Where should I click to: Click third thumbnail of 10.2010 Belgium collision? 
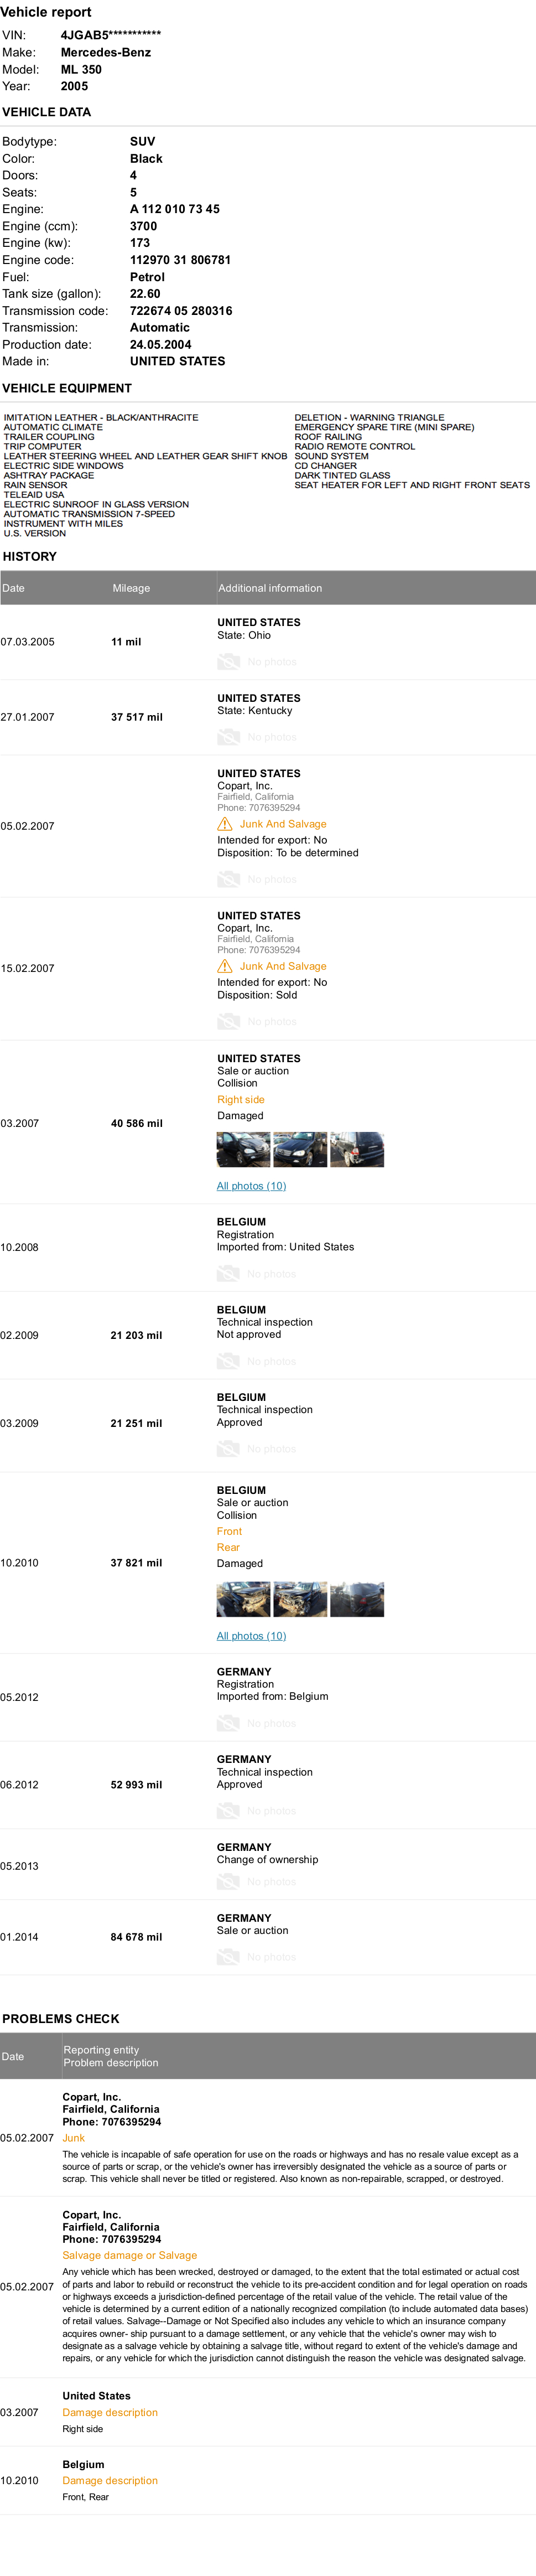click(x=357, y=1600)
